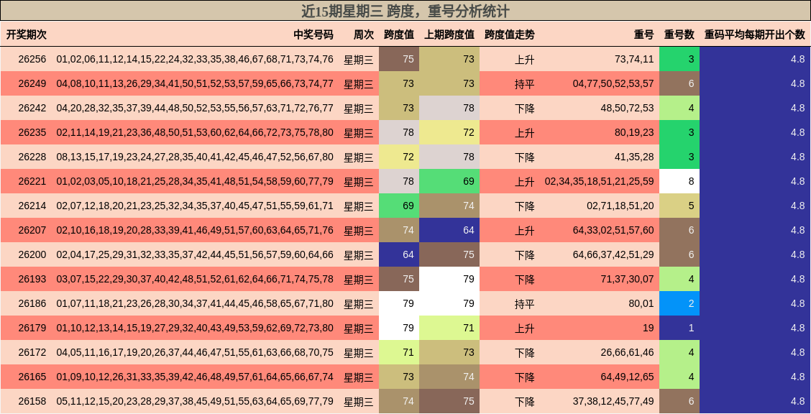Select draw number 26193
Screen dimensions: 811x414
tap(32, 279)
